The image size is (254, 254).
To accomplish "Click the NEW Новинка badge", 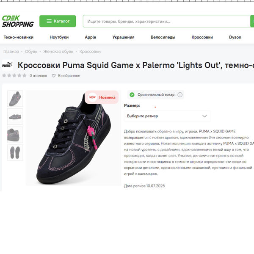I will [x=102, y=97].
